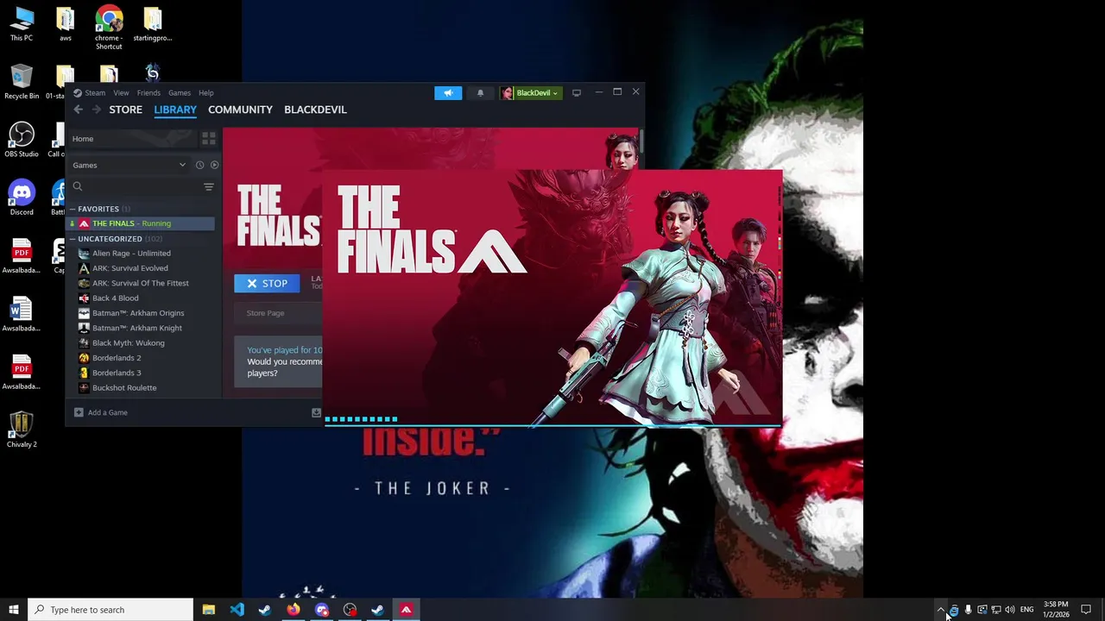Open the volume control in system tray

1009,610
